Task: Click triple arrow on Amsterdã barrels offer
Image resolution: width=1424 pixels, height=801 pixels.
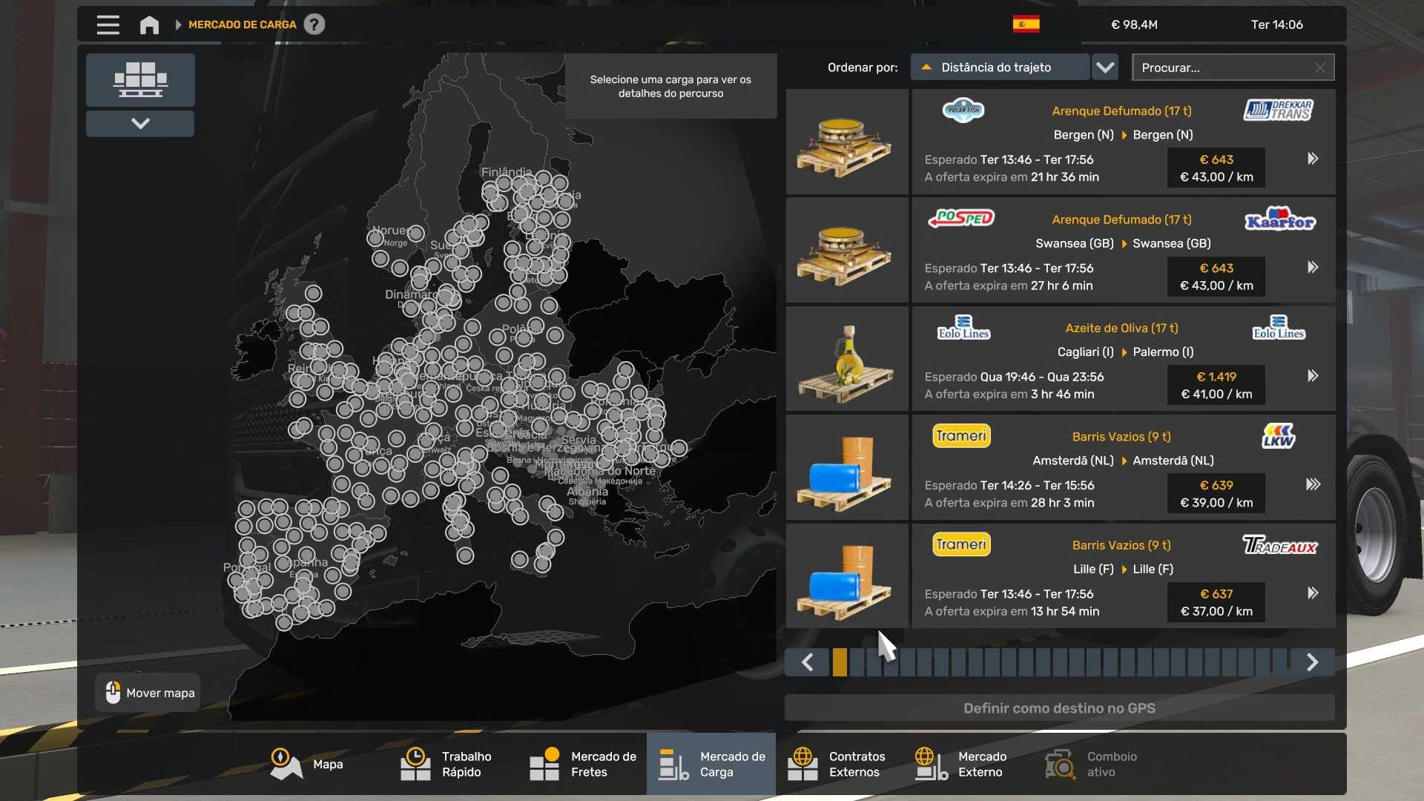Action: [x=1312, y=484]
